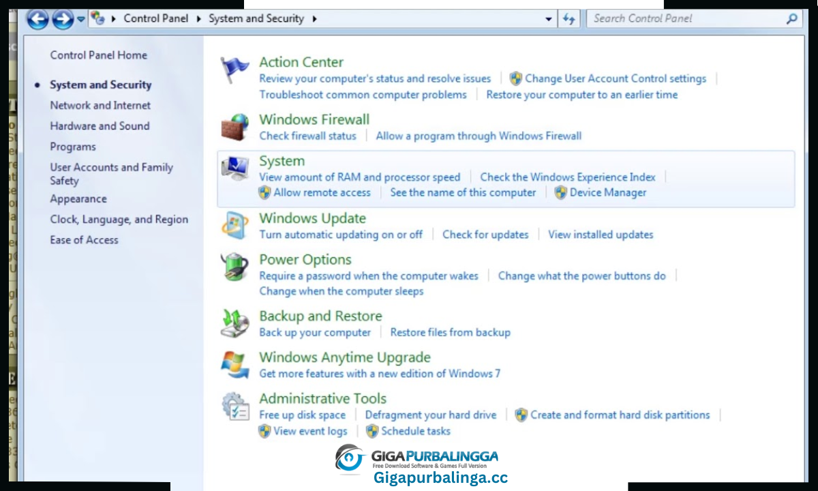Click Restore your computer to an earlier time
Screen dimensions: 818x491
point(581,95)
